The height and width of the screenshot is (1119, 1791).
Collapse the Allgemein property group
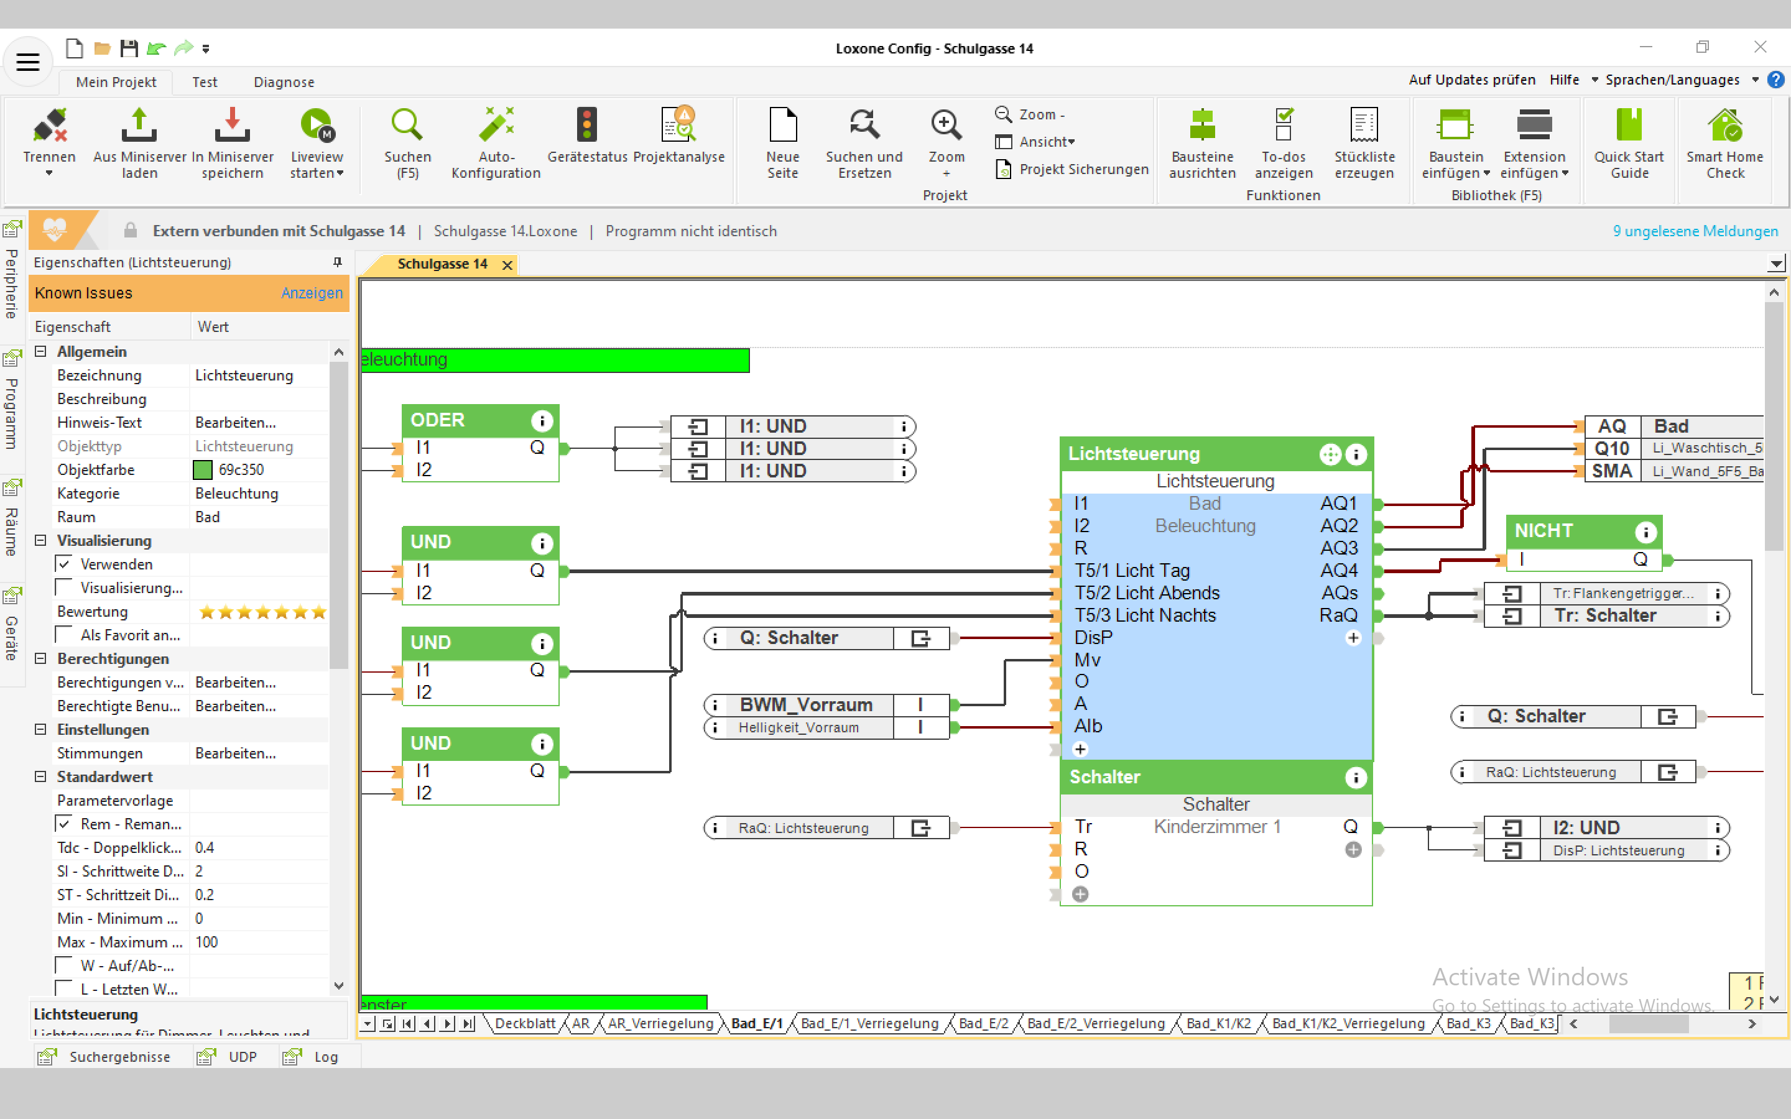point(40,351)
